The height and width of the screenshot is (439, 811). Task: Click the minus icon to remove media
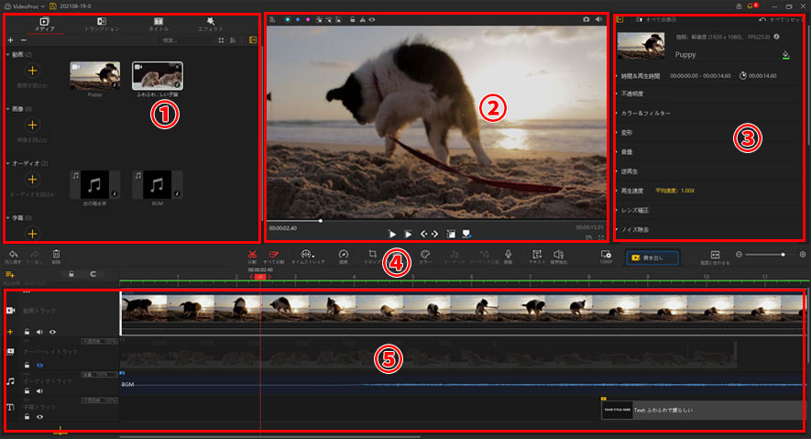(x=23, y=40)
